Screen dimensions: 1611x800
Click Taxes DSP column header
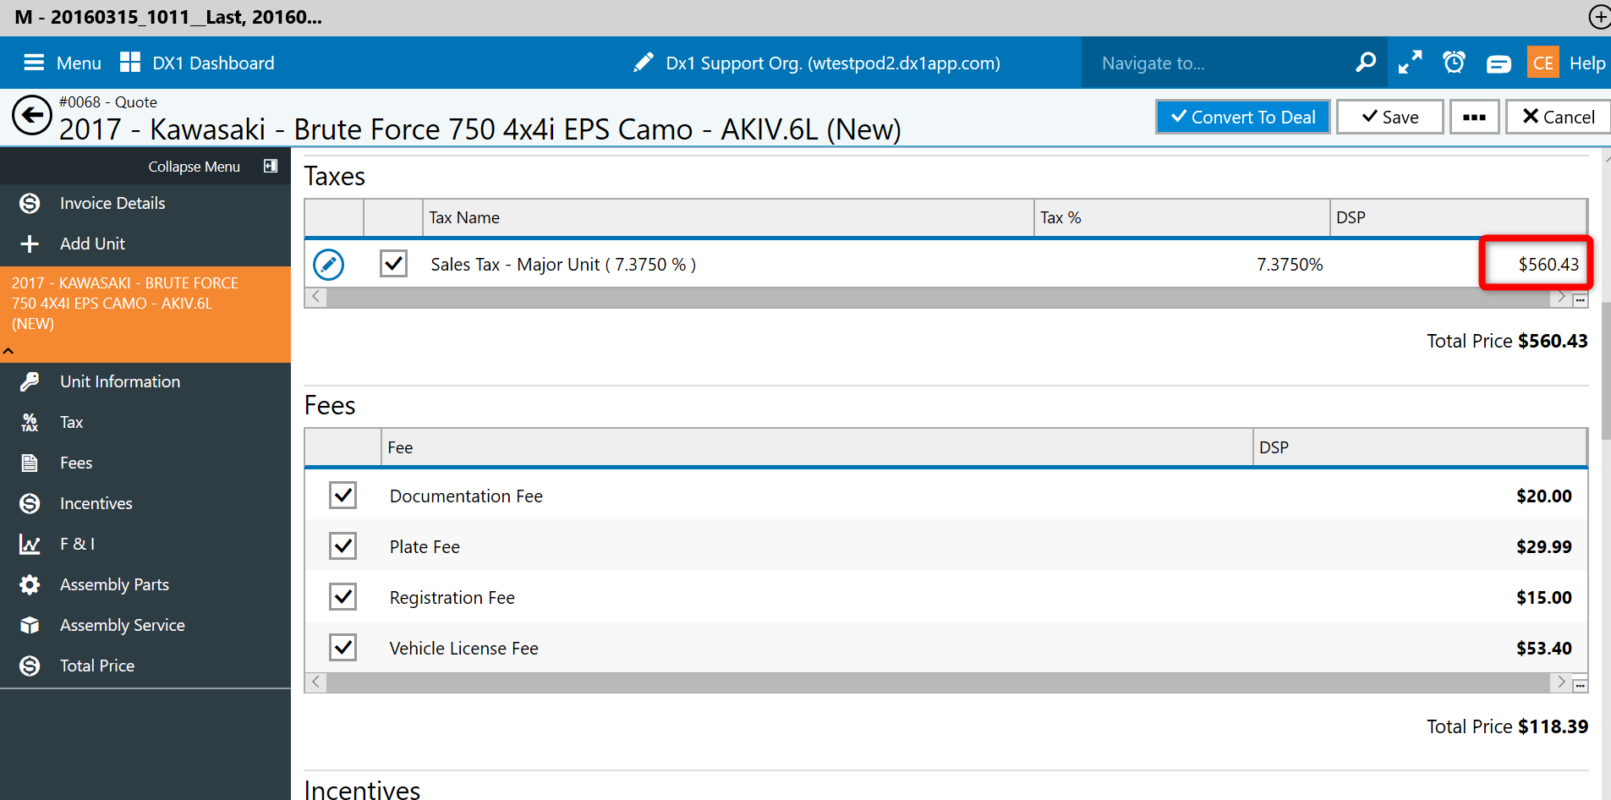pos(1458,217)
